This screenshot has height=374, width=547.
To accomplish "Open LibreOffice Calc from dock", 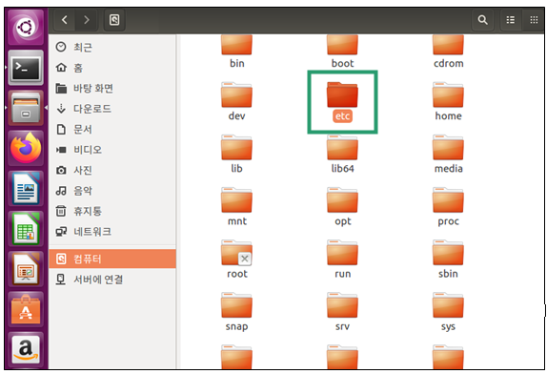I will pos(26,229).
